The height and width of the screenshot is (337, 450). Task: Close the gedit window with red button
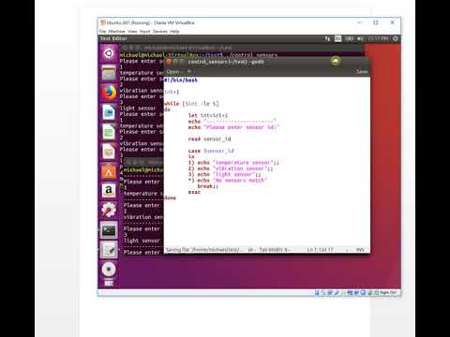169,62
